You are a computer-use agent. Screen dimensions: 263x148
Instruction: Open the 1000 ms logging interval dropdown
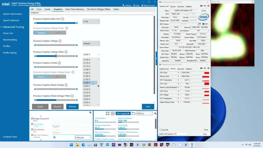[x=144, y=114]
